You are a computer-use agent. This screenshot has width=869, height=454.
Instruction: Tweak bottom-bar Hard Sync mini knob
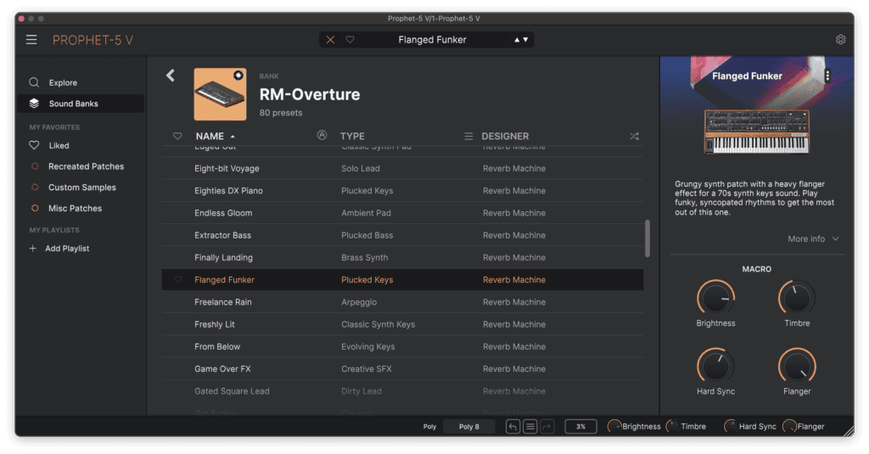tap(731, 426)
